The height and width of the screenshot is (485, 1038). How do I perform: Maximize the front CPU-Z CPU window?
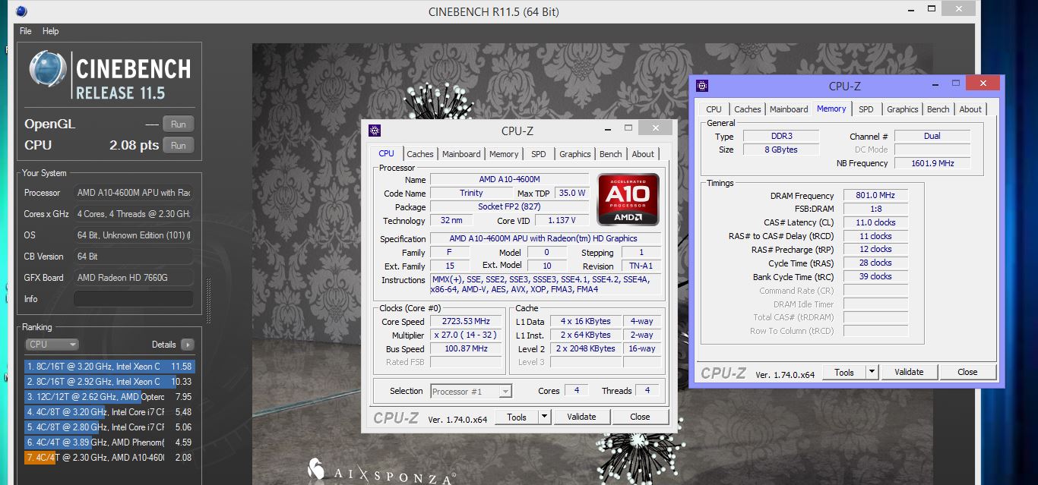tap(628, 128)
